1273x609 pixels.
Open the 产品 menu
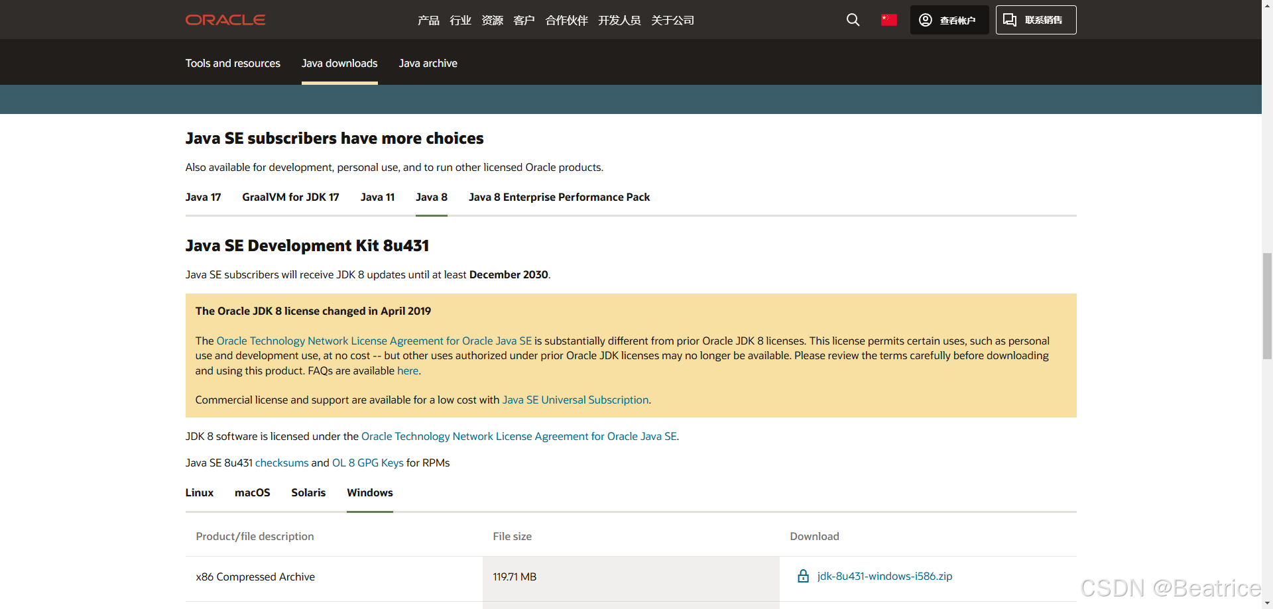click(x=428, y=21)
